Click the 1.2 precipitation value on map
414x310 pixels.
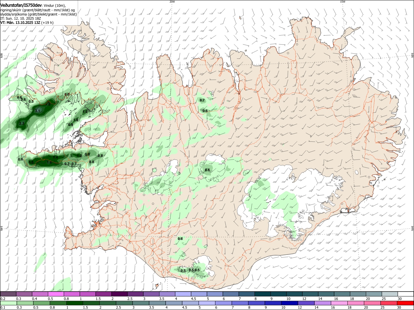point(79,156)
